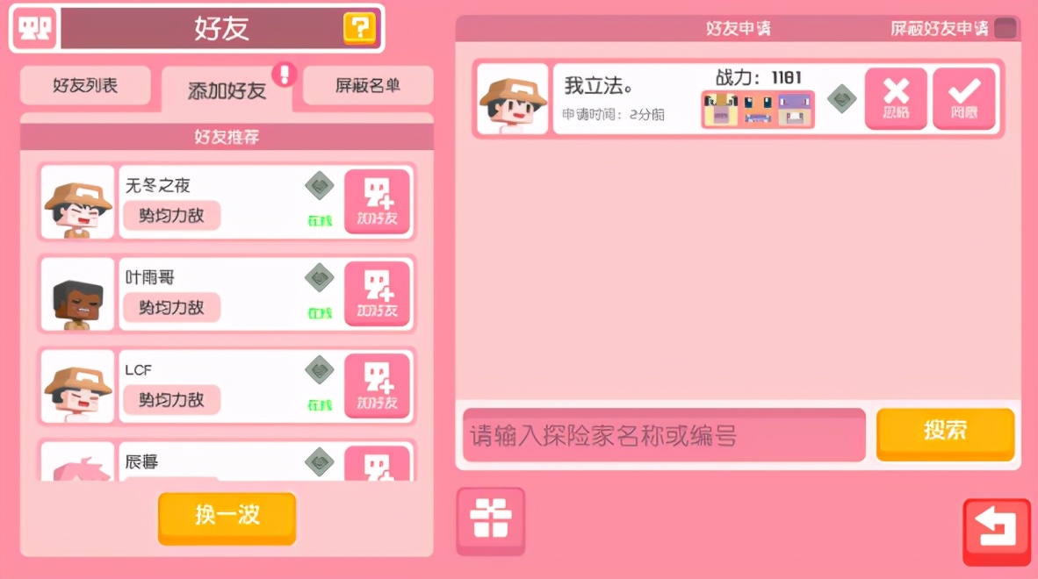Click the outfit preview of 我立法。
The height and width of the screenshot is (579, 1038).
tap(758, 109)
